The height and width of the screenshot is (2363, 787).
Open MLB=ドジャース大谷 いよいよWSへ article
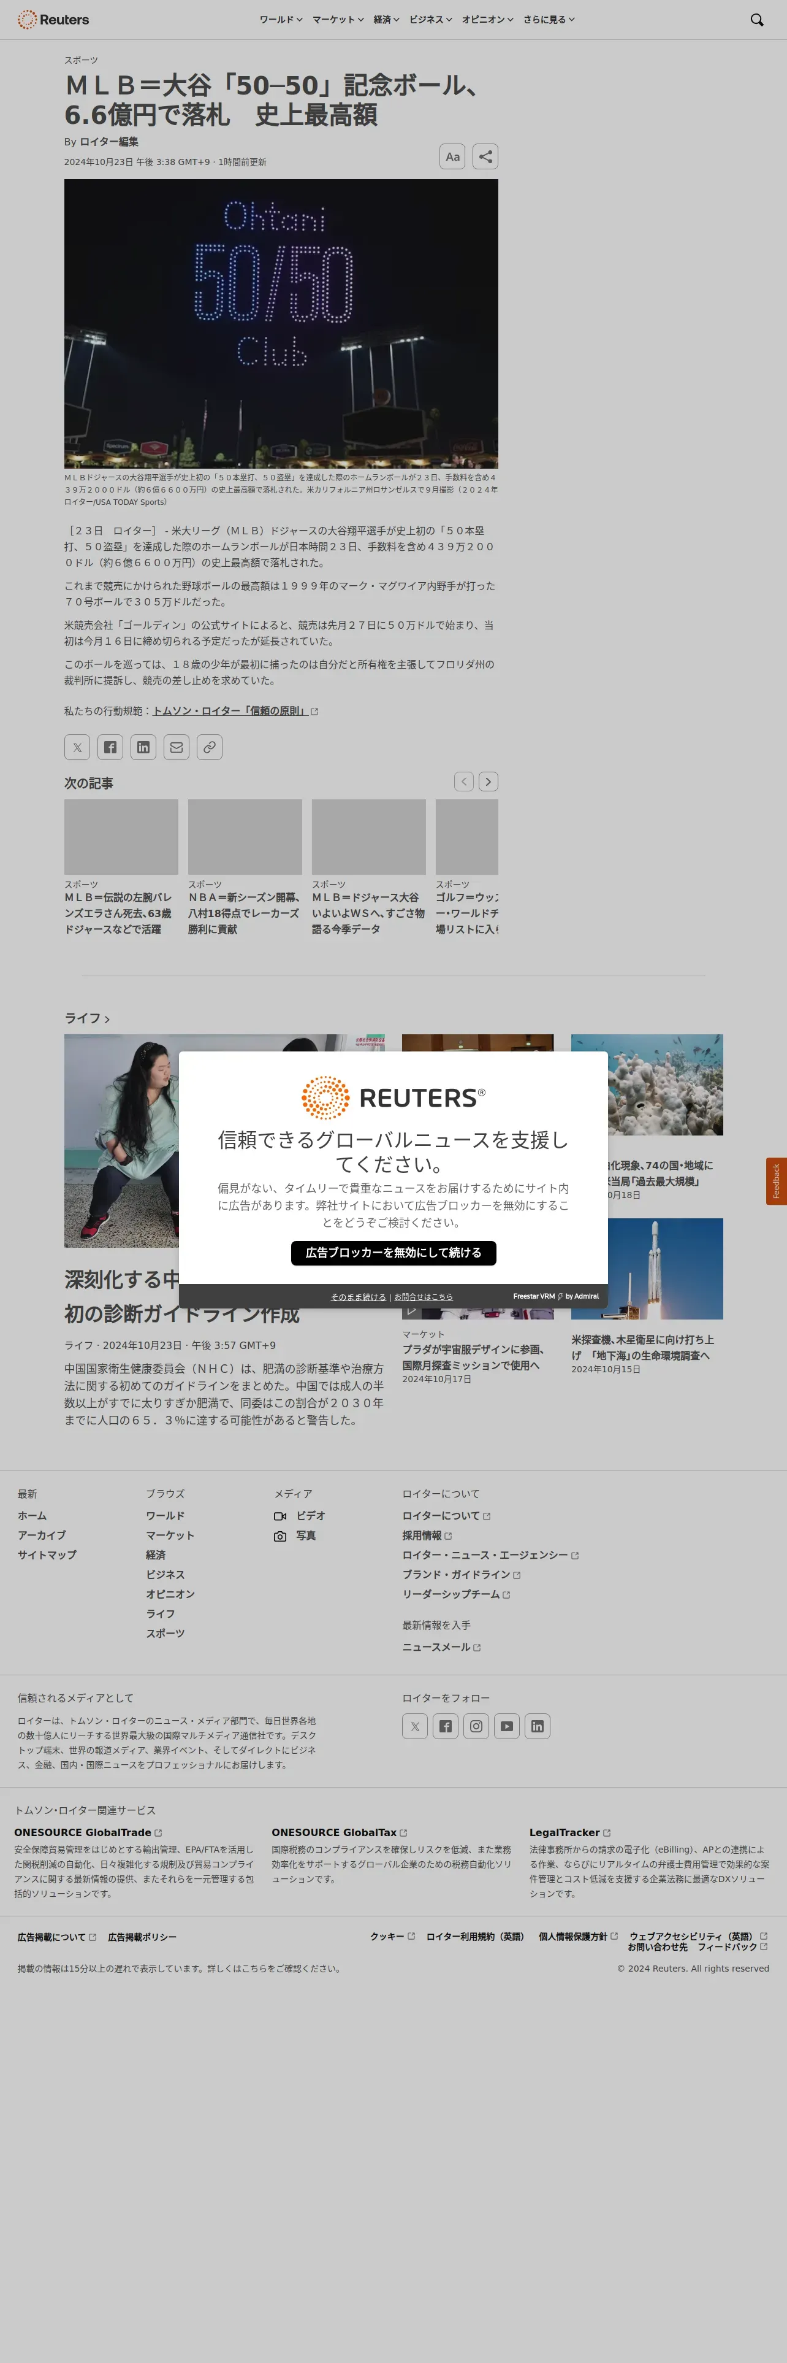pos(368,913)
